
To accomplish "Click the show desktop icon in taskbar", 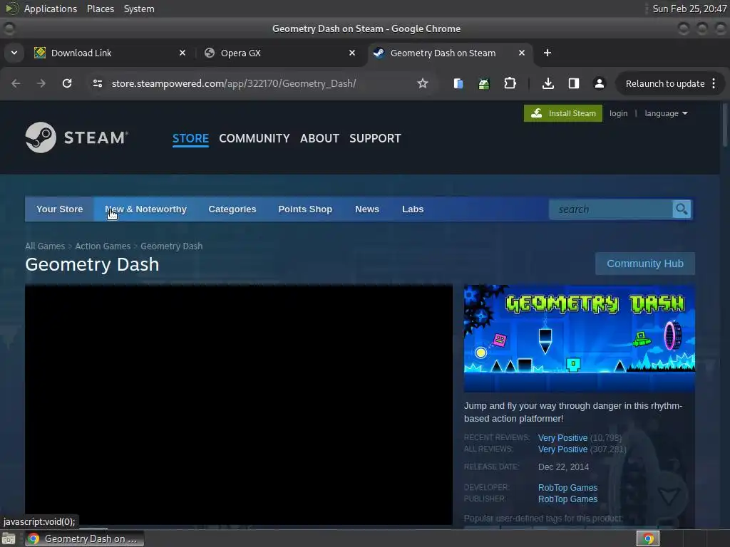I will (x=9, y=538).
